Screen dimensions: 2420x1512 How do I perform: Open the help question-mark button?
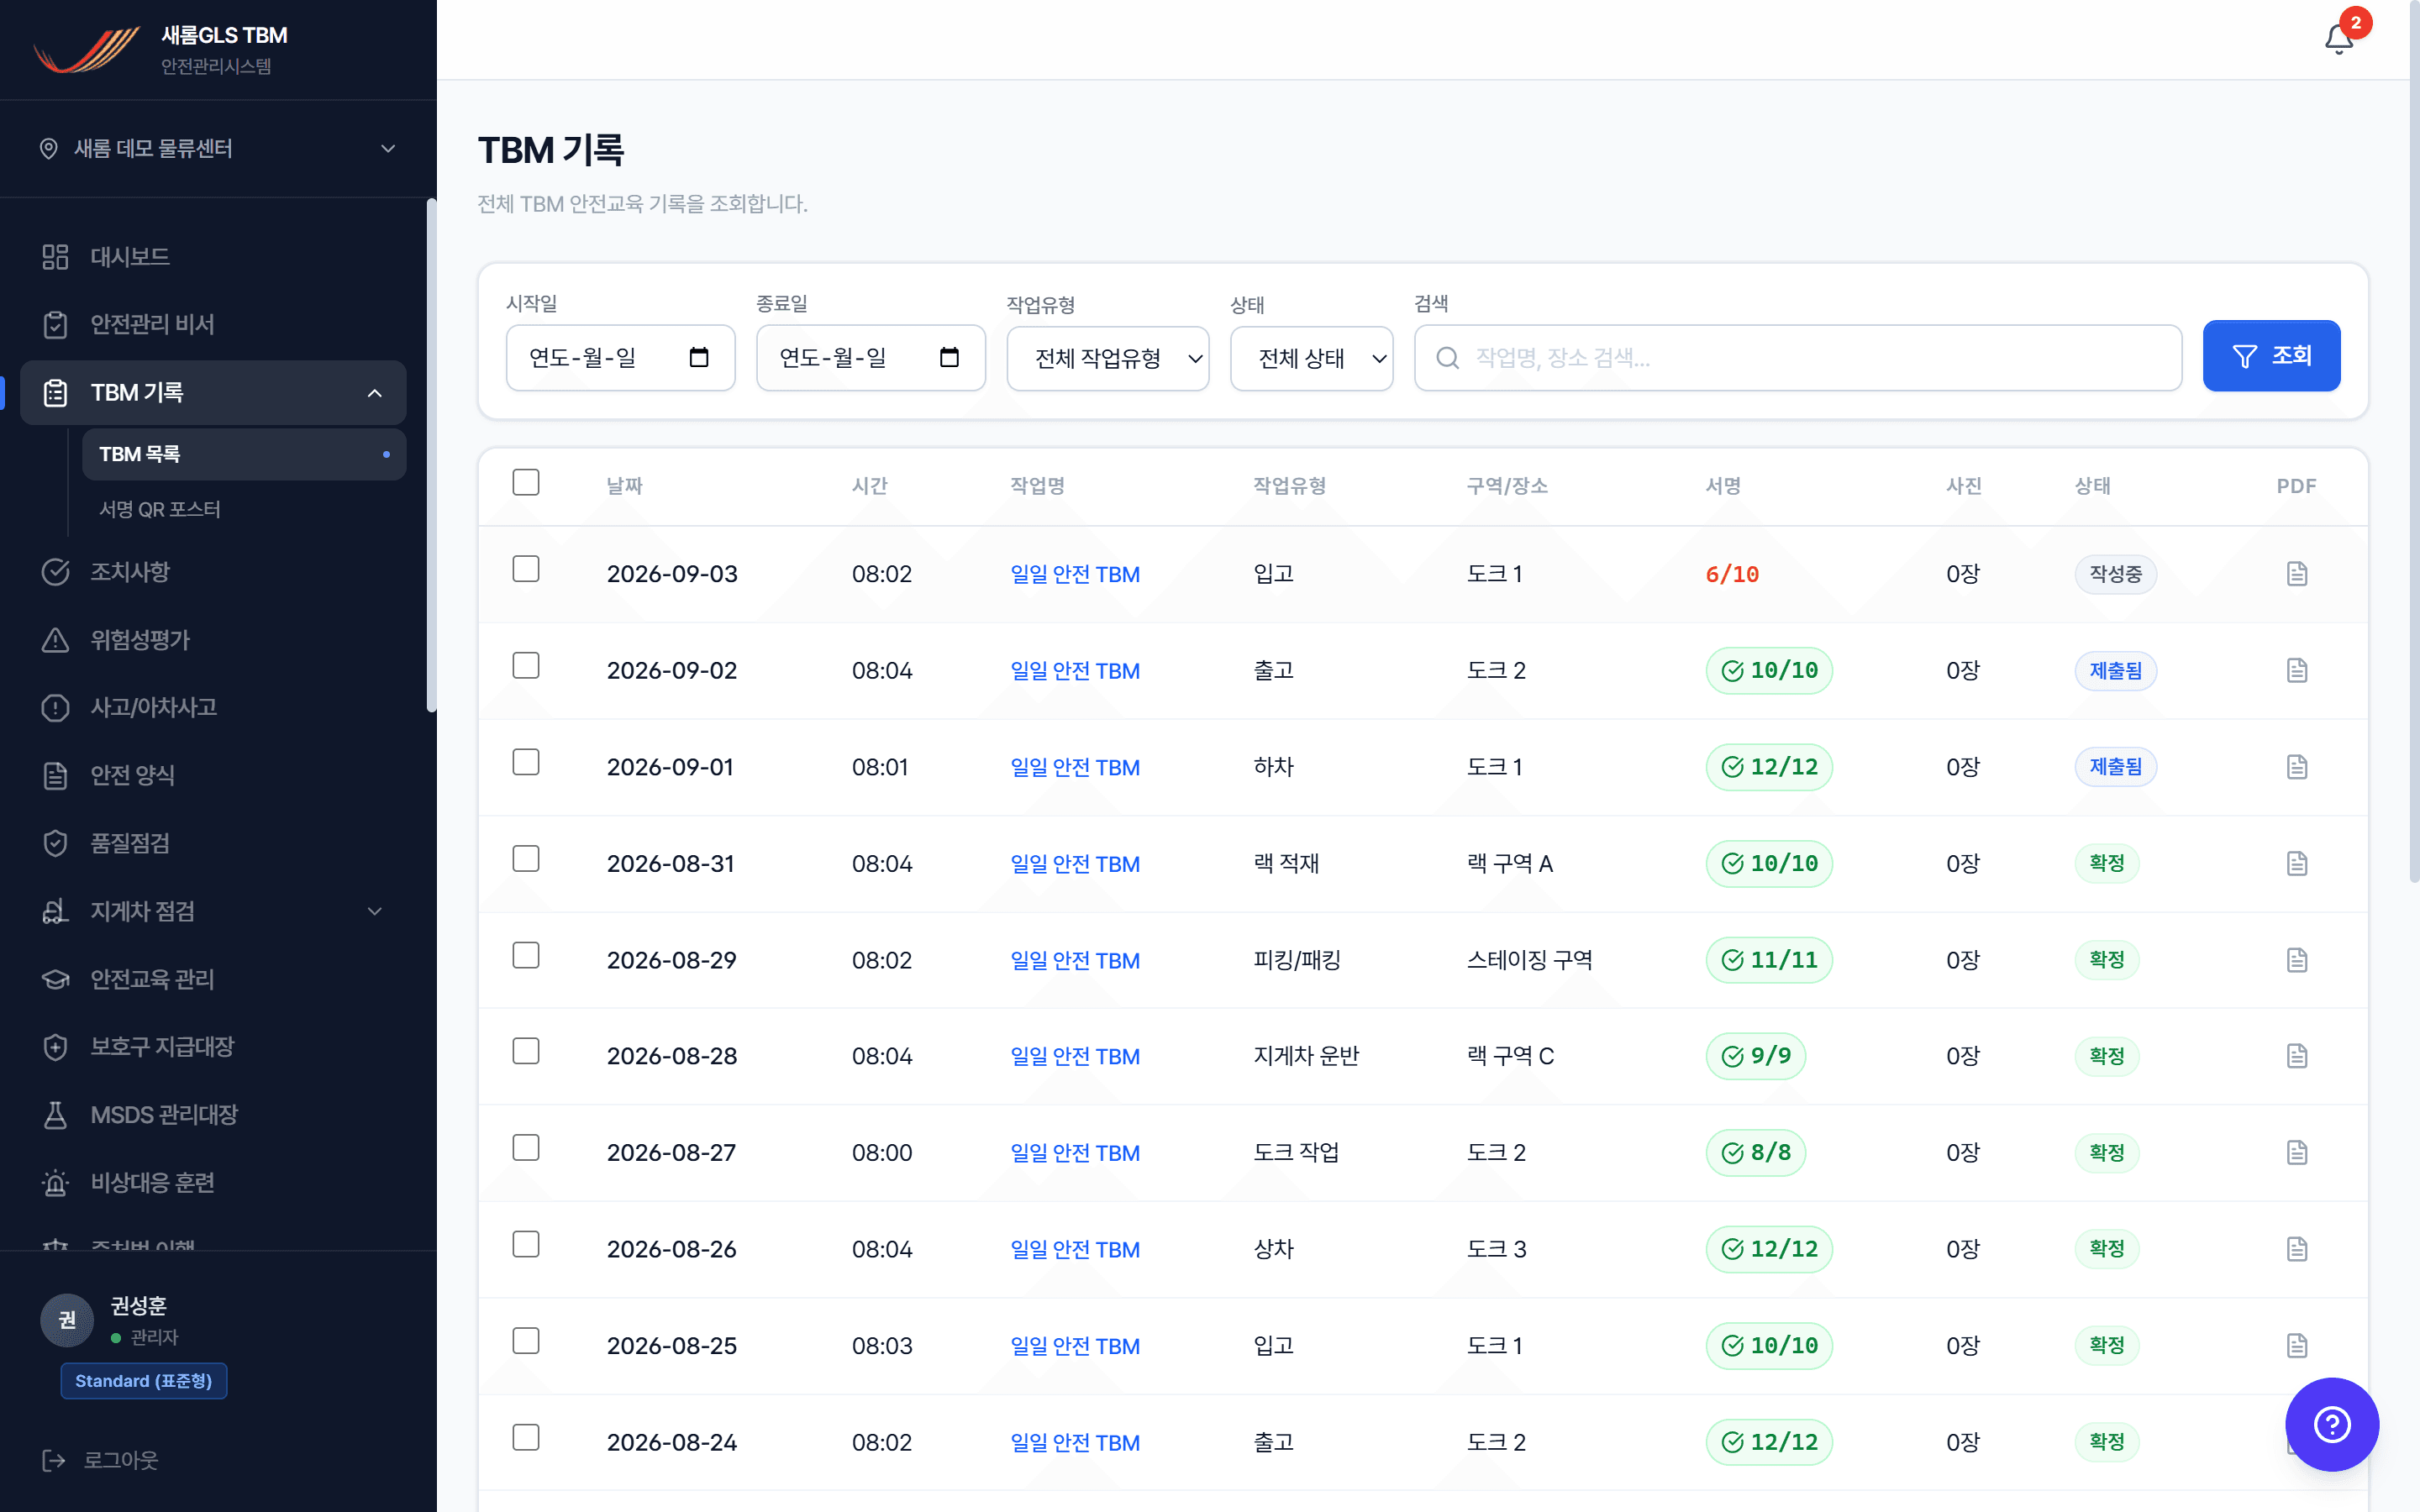click(2332, 1424)
